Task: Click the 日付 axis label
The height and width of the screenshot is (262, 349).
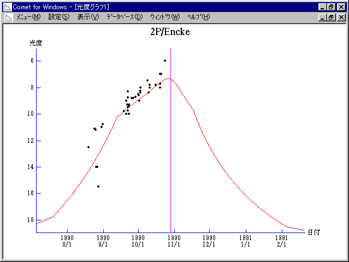Action: (x=314, y=232)
